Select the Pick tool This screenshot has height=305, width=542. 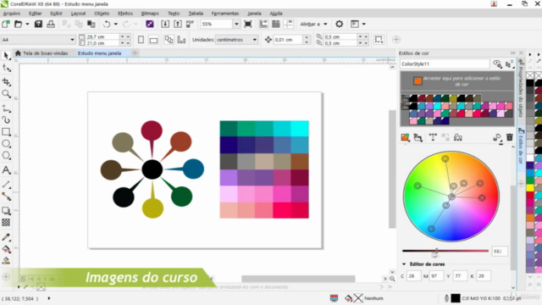(x=6, y=56)
